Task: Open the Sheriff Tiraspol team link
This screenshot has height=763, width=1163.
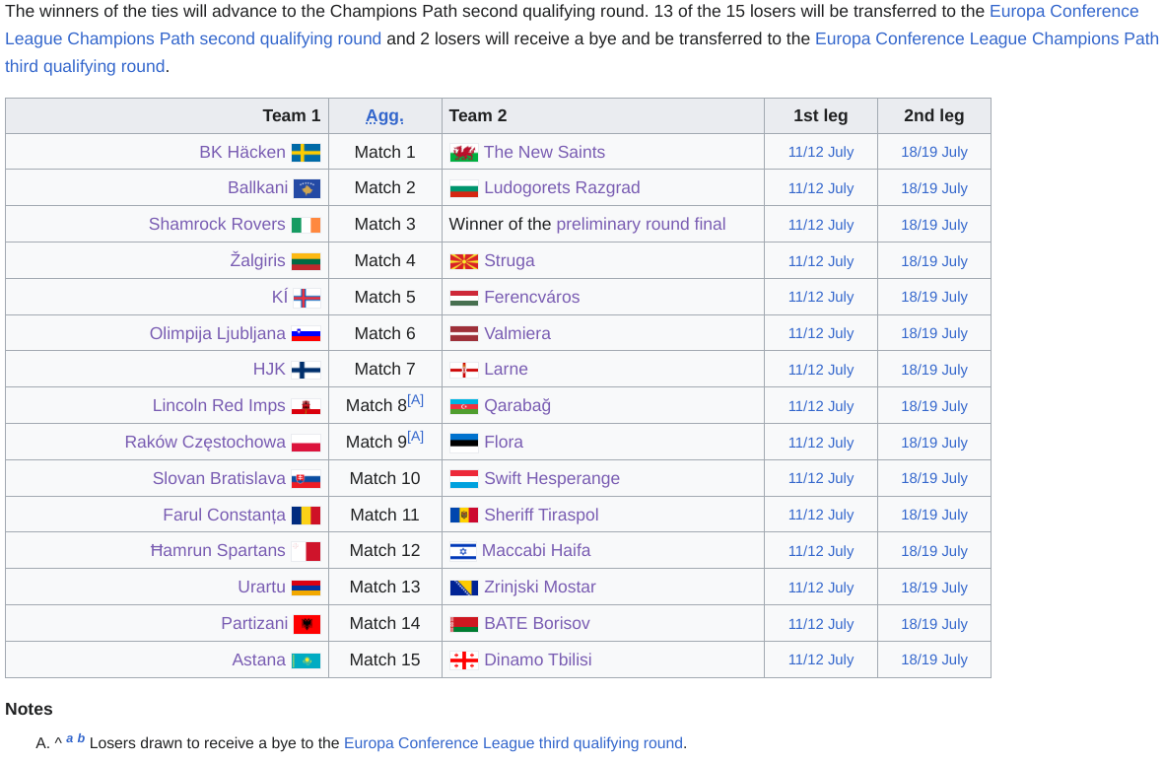Action: coord(541,516)
